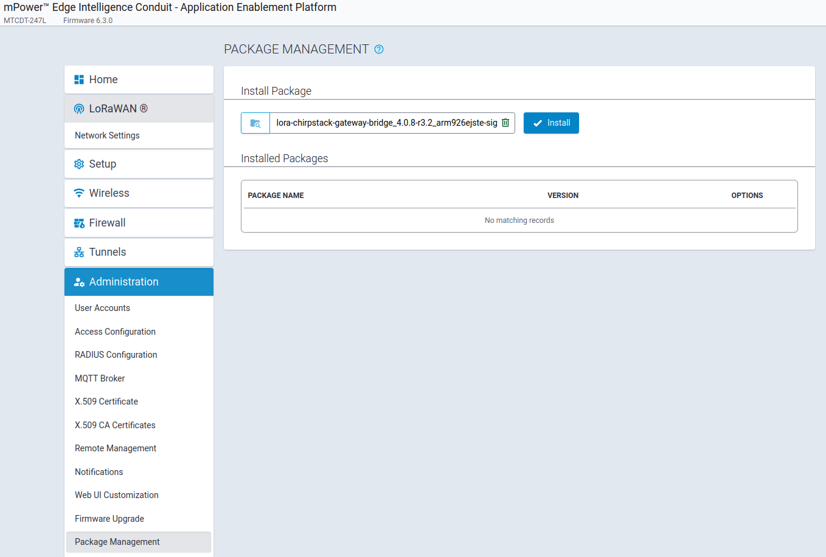
Task: Open X.509 Certificate page
Action: pyautogui.click(x=139, y=402)
